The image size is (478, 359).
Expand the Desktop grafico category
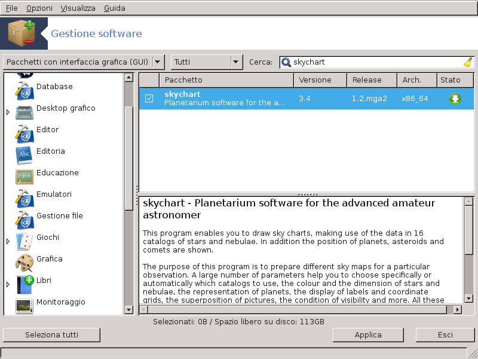pos(8,112)
